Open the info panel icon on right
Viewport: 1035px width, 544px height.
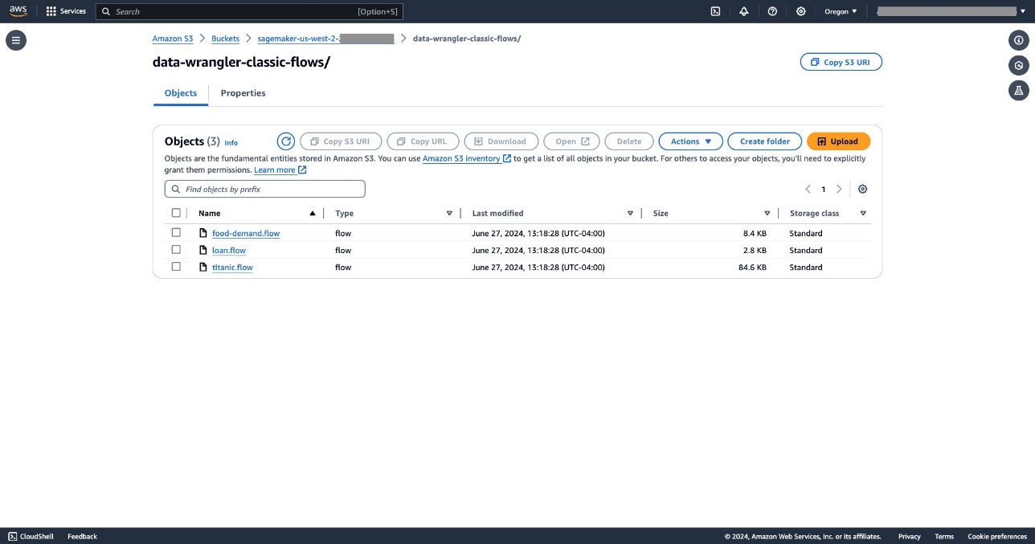1018,40
